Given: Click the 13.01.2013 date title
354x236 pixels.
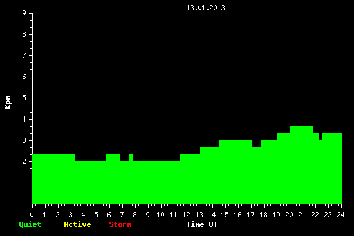Looking at the screenshot, I should tap(205, 8).
